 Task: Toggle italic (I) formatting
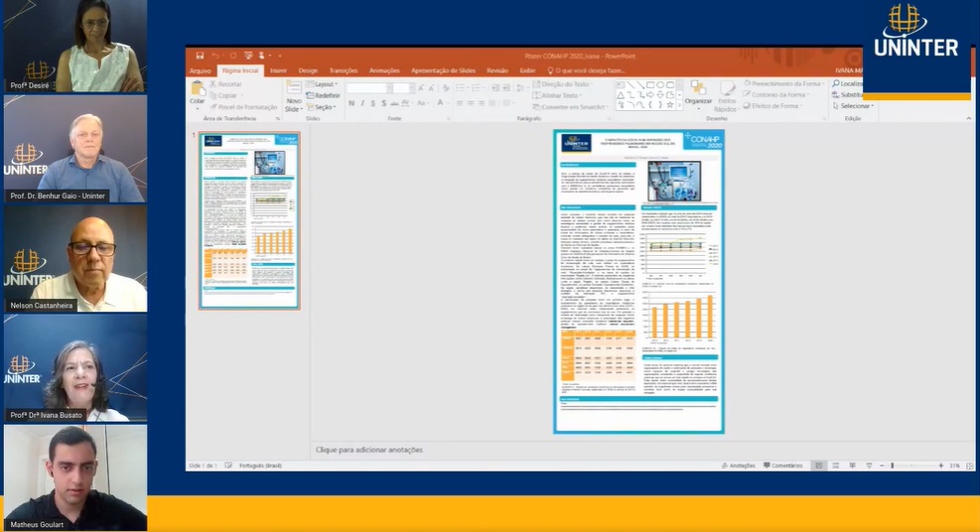click(x=360, y=103)
